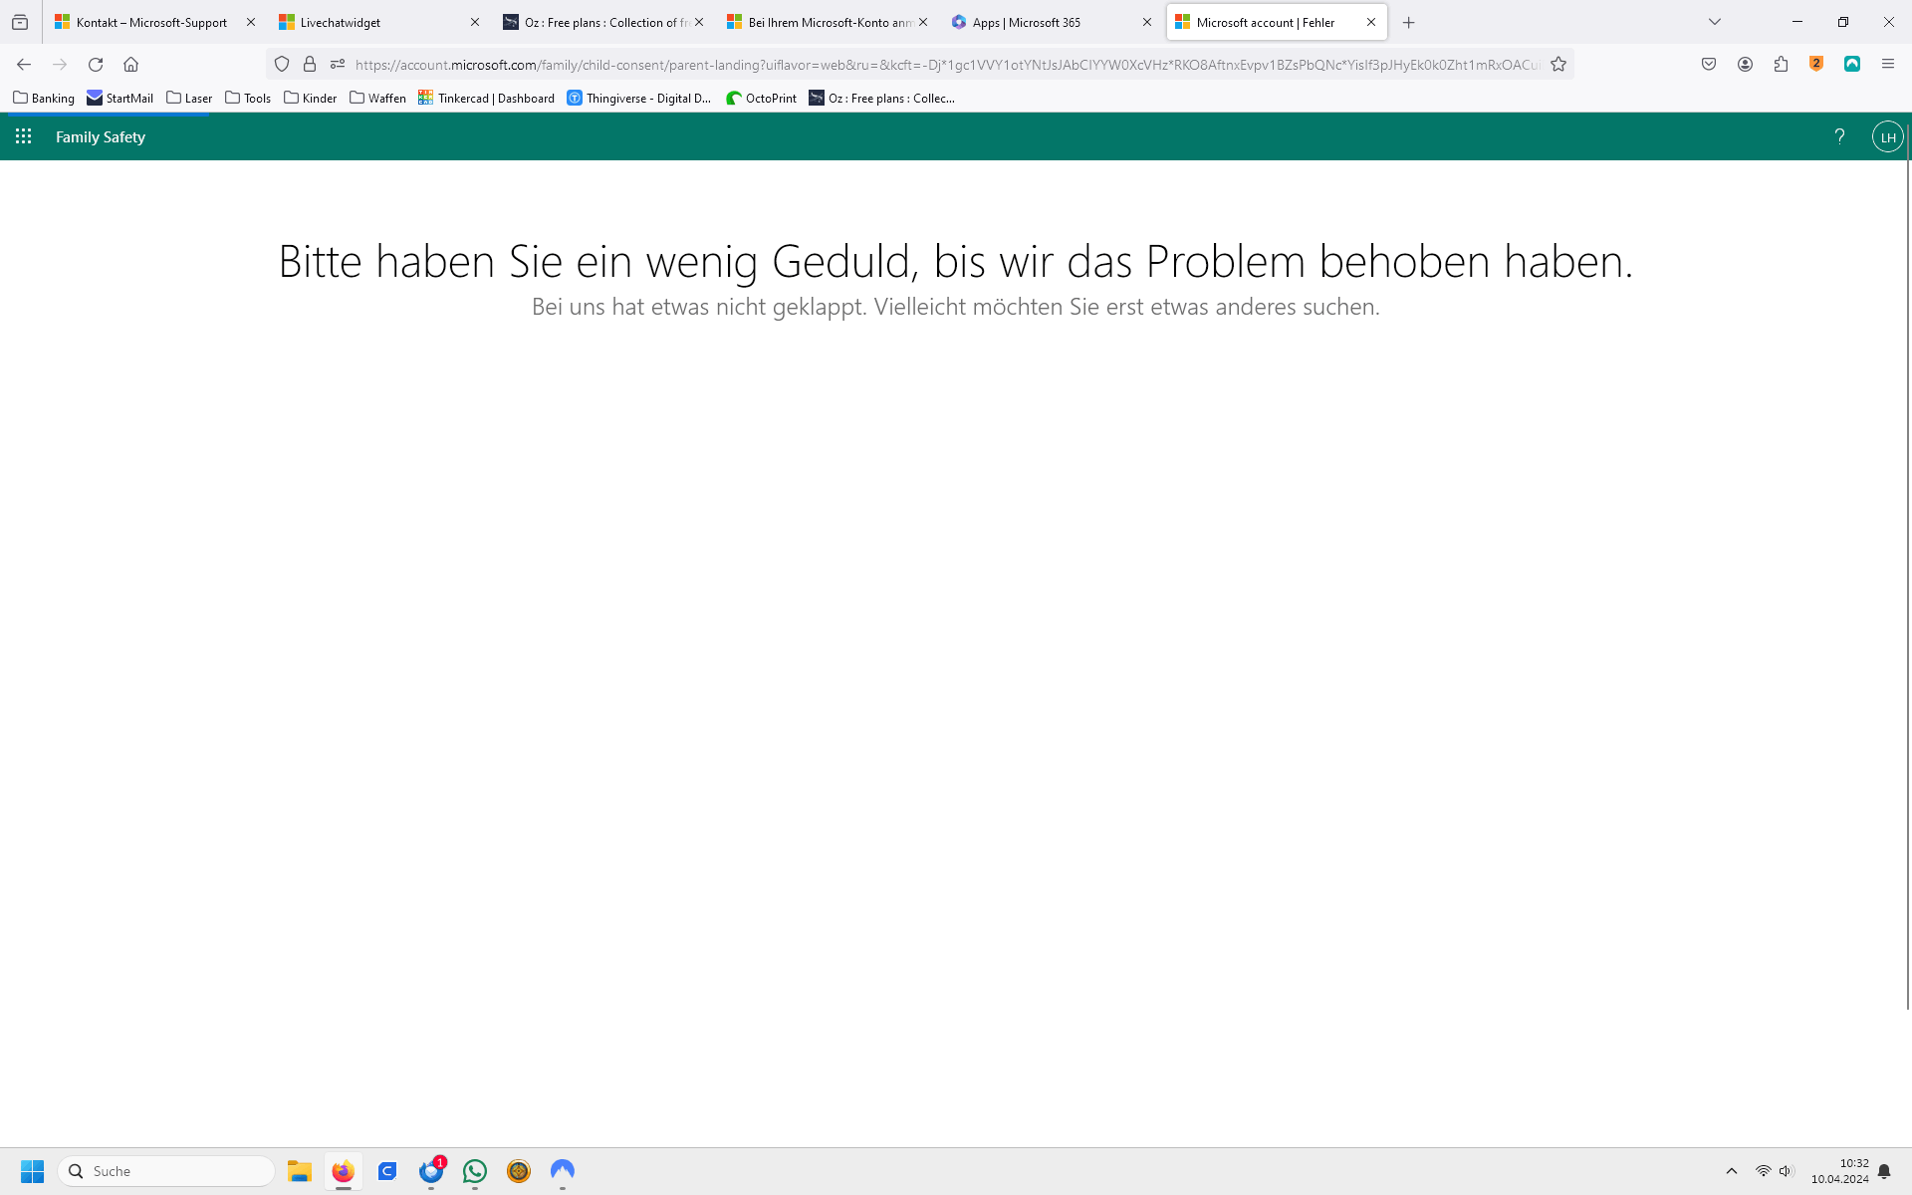Open the Microsoft app launcher grid
The image size is (1912, 1195).
[23, 136]
